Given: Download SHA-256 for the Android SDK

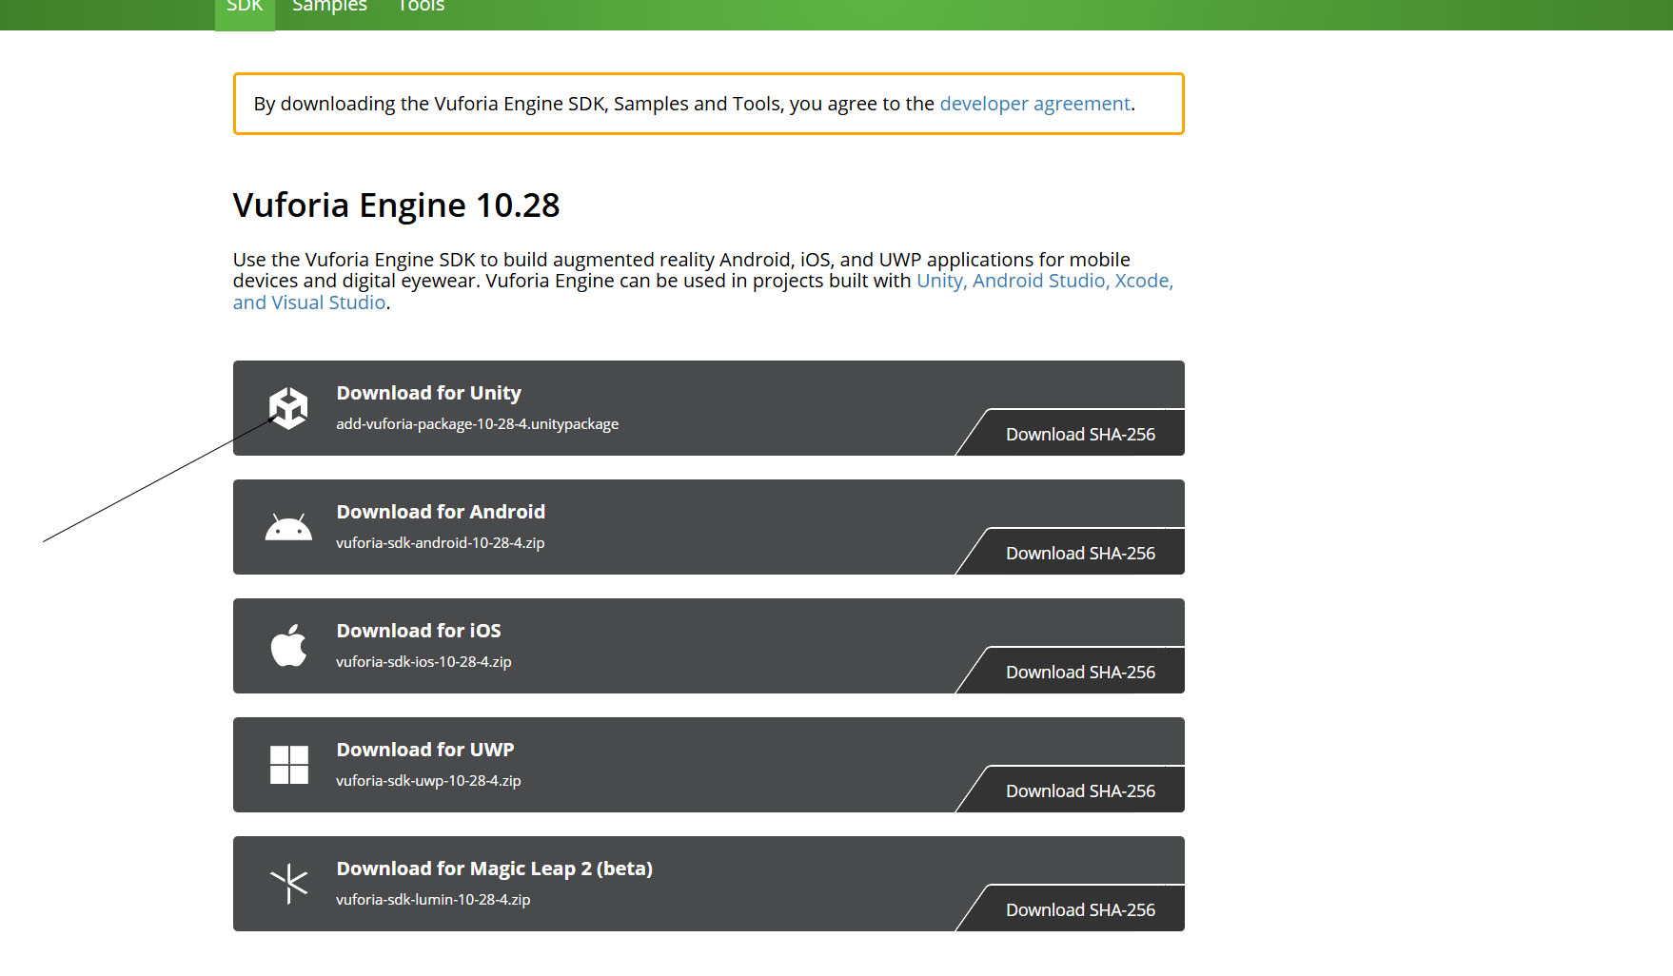Looking at the screenshot, I should pyautogui.click(x=1080, y=553).
